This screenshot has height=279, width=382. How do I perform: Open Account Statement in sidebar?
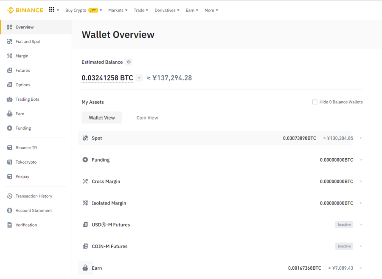[34, 211]
